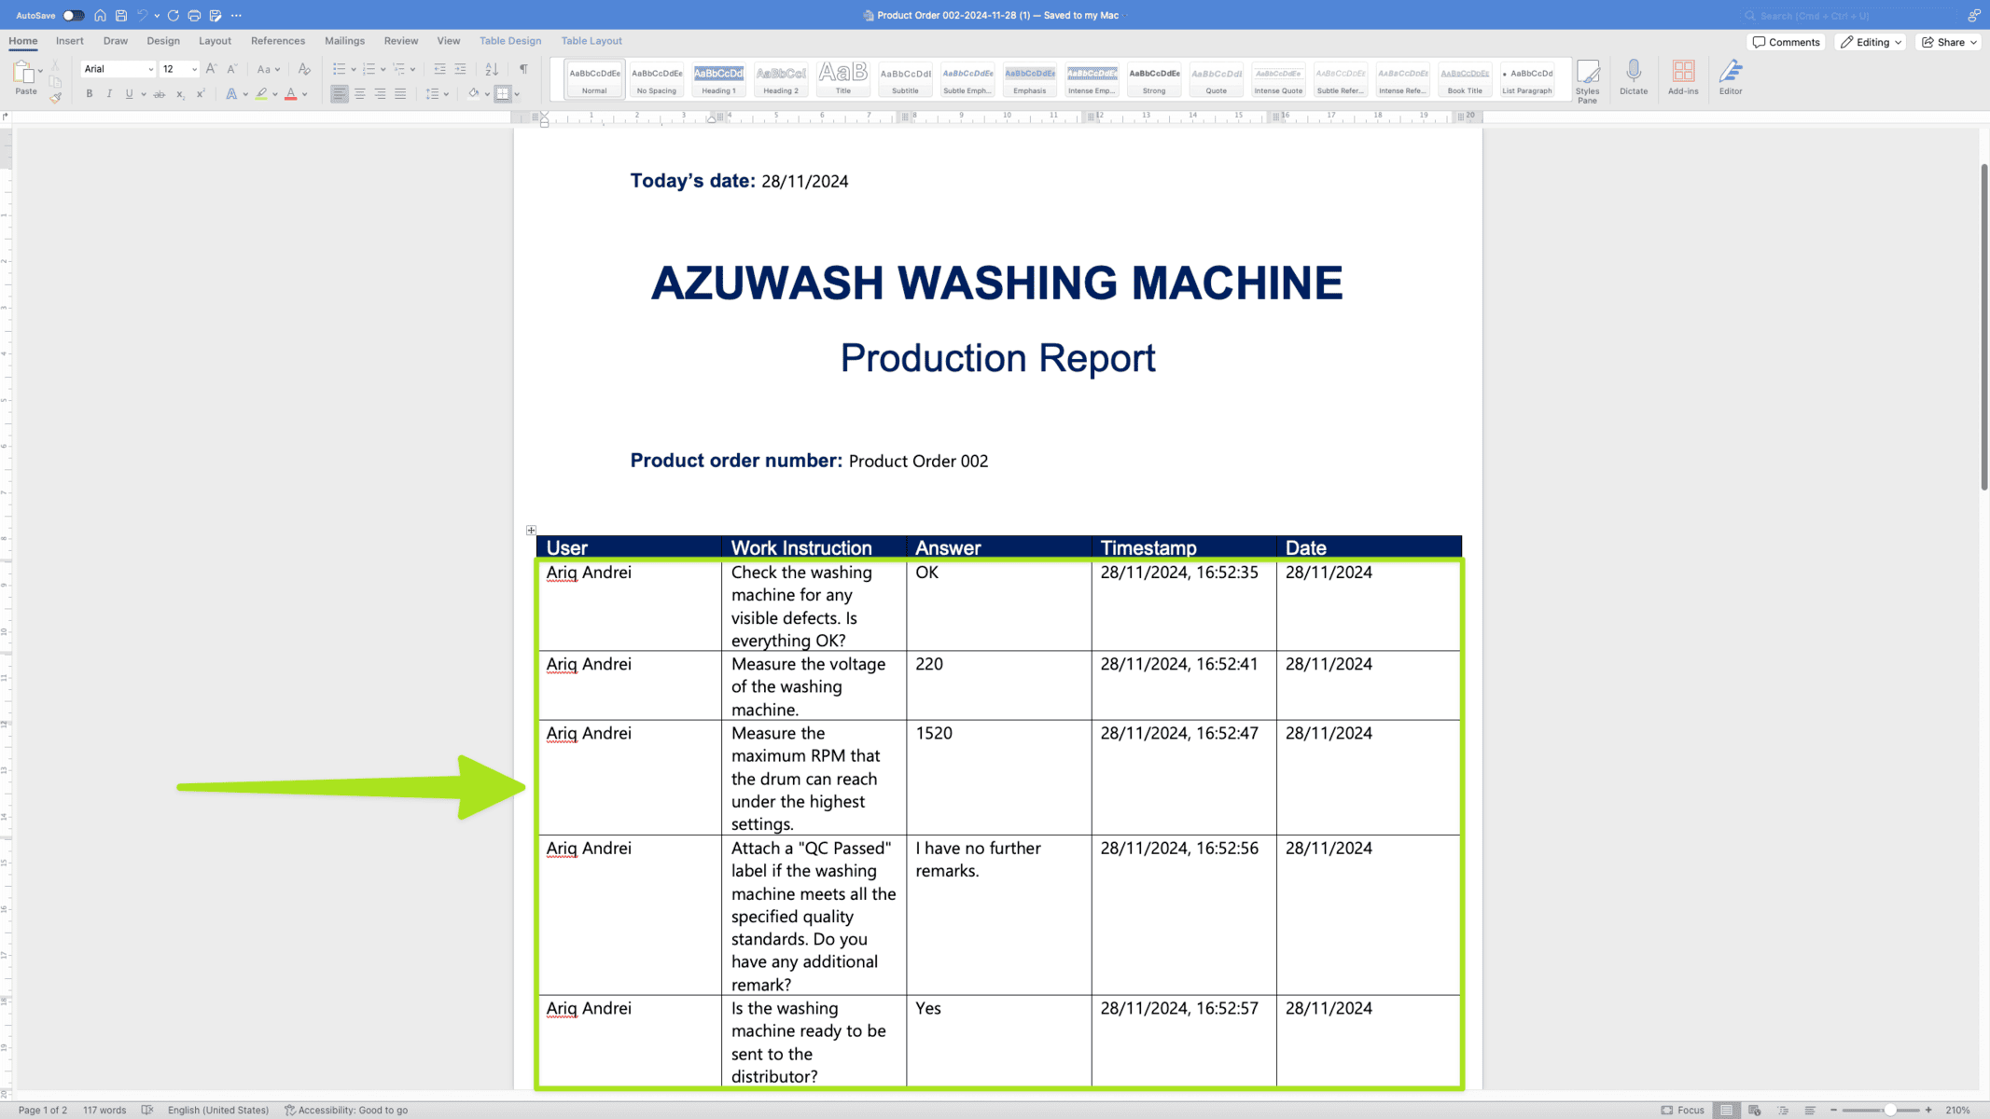Screen dimensions: 1990x1119
Task: Open the Arial font name dropdown
Action: (x=150, y=69)
